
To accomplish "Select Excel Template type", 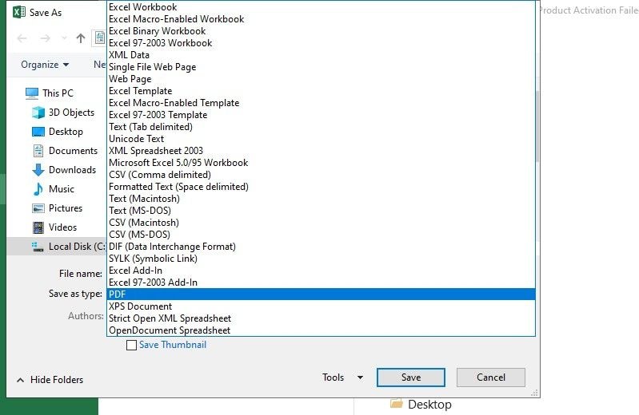I will pos(321,91).
